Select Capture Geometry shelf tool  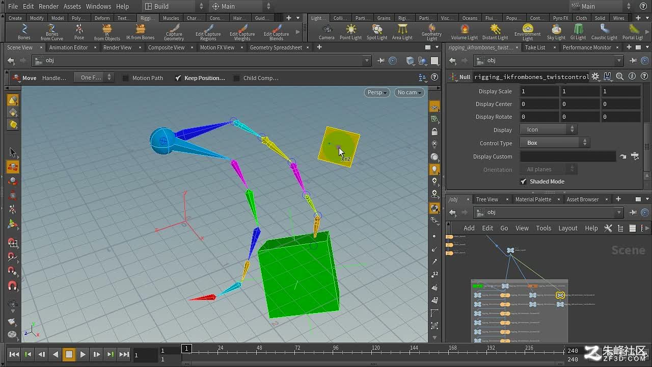point(174,32)
